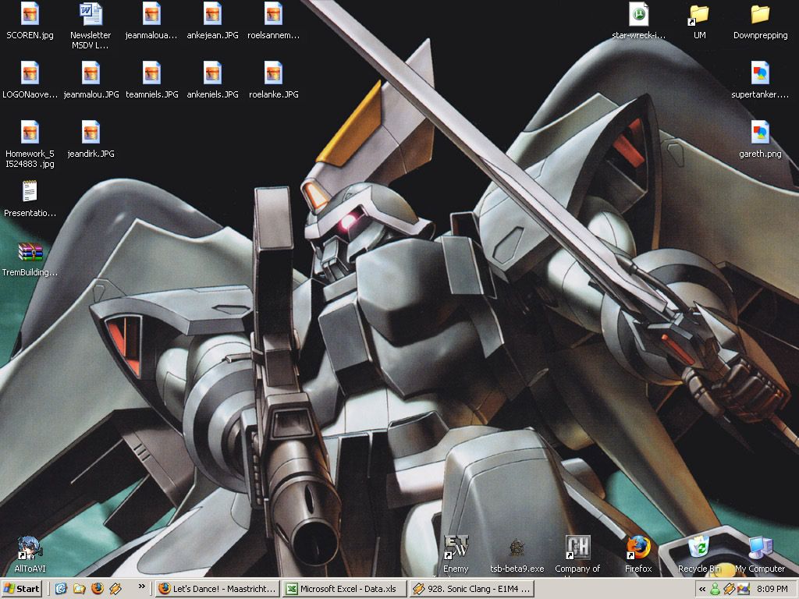Viewport: 799px width, 599px height.
Task: Select ankeniels.JPG on the desktop
Action: 212,80
